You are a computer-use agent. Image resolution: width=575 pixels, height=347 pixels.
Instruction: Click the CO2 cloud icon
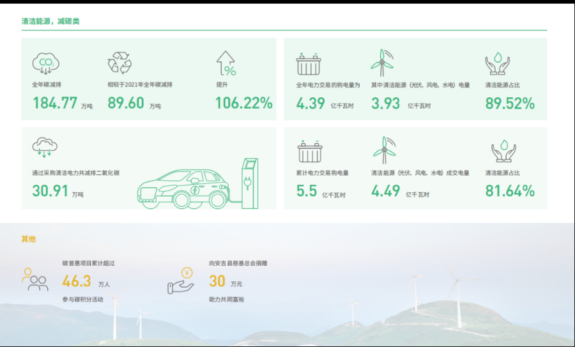[x=45, y=63]
